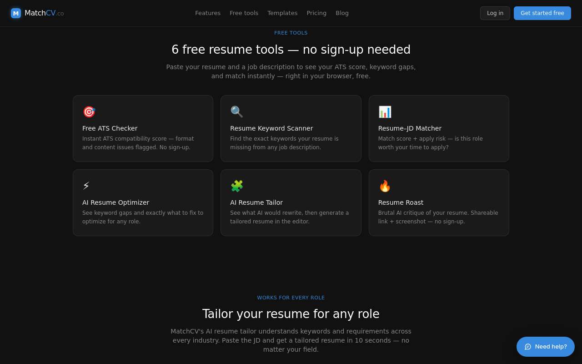
Task: Go to Templates in the navigation
Action: (x=282, y=13)
